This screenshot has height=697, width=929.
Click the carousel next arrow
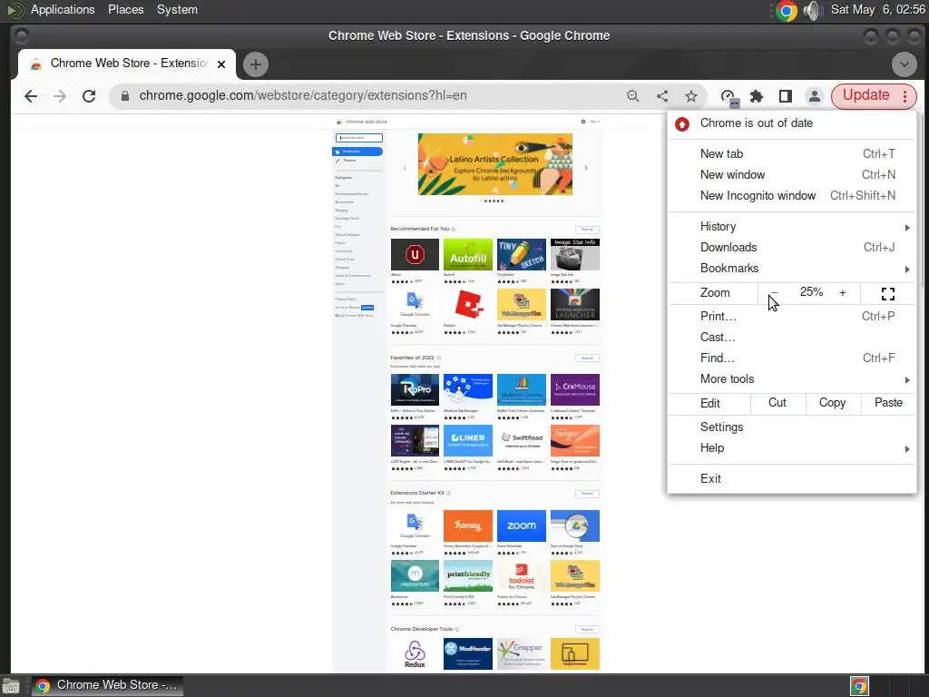coord(586,168)
